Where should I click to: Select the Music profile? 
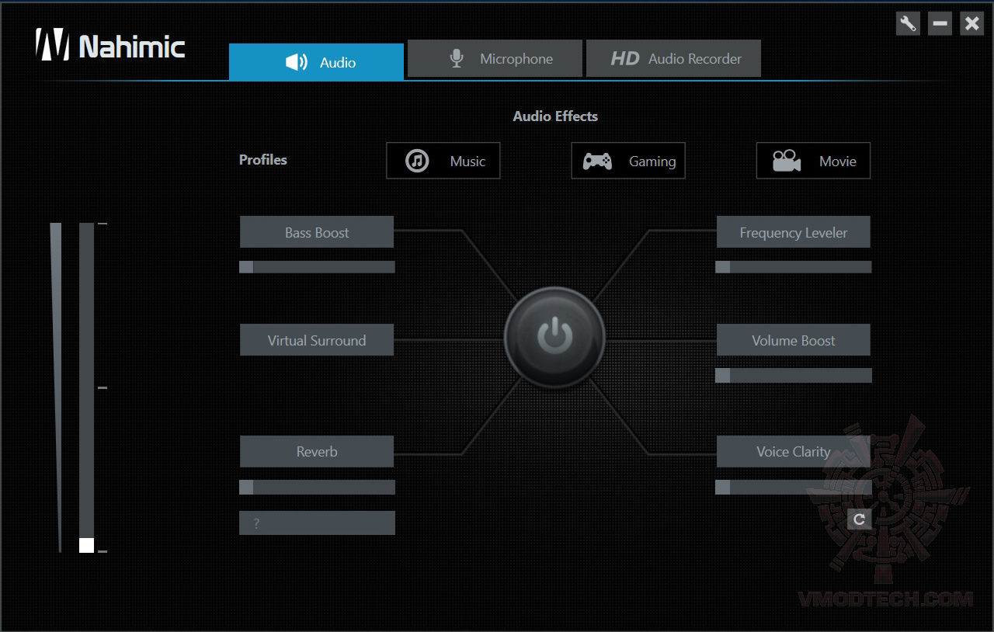click(443, 161)
